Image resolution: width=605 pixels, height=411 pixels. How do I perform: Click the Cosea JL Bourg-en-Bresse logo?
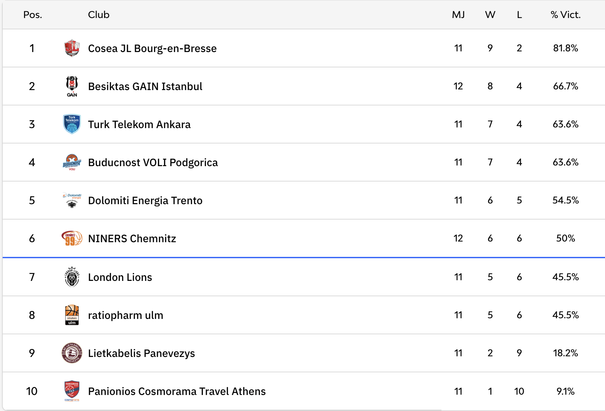tap(72, 48)
